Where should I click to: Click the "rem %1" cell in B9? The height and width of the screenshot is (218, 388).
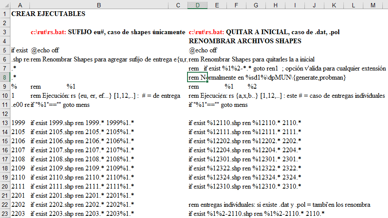pyautogui.click(x=53, y=87)
